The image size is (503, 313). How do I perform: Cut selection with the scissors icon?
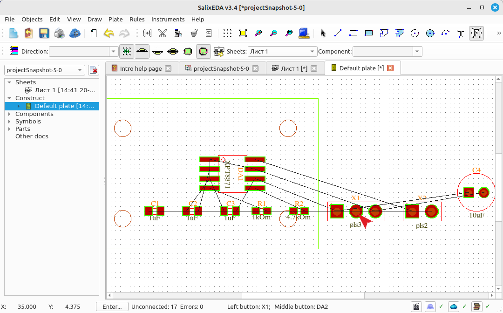tap(163, 33)
